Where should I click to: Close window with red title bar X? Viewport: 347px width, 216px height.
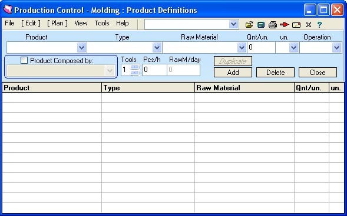(x=337, y=10)
